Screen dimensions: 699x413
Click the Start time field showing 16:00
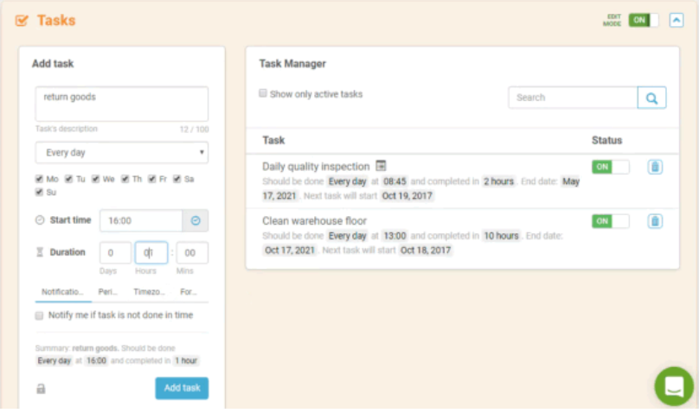click(141, 220)
